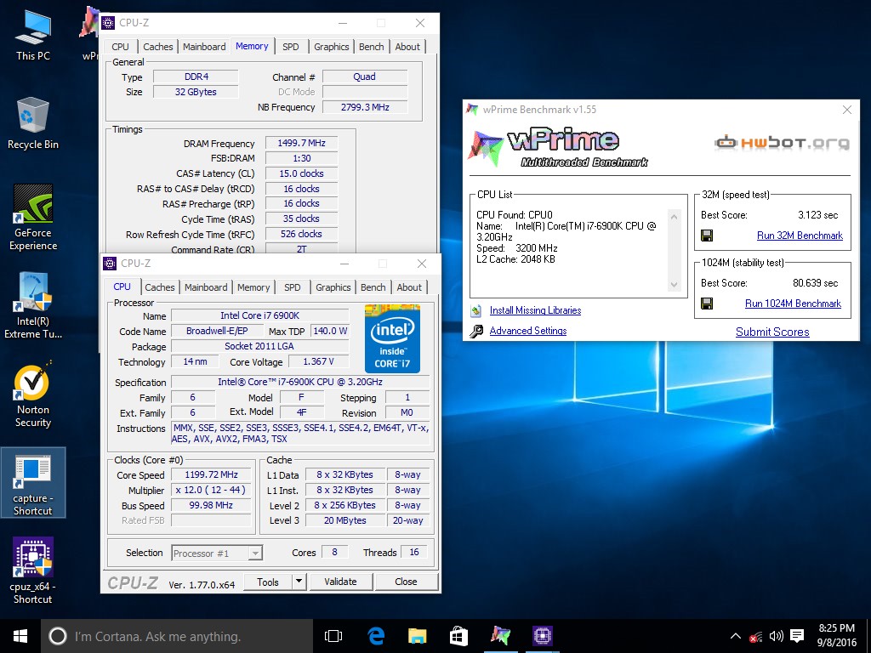Screen dimensions: 871x653
Task: Click save icon beside 1024M benchmark
Action: (707, 304)
